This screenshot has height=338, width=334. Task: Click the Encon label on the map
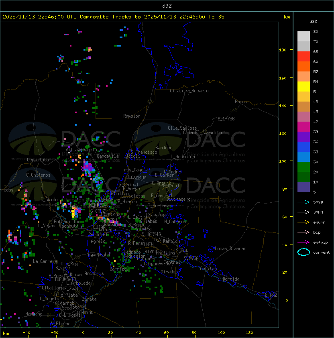[241, 102]
